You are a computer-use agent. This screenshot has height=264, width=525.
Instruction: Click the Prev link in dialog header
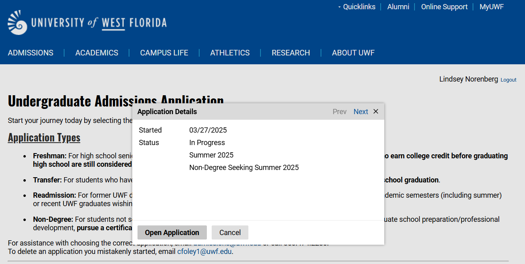point(340,112)
